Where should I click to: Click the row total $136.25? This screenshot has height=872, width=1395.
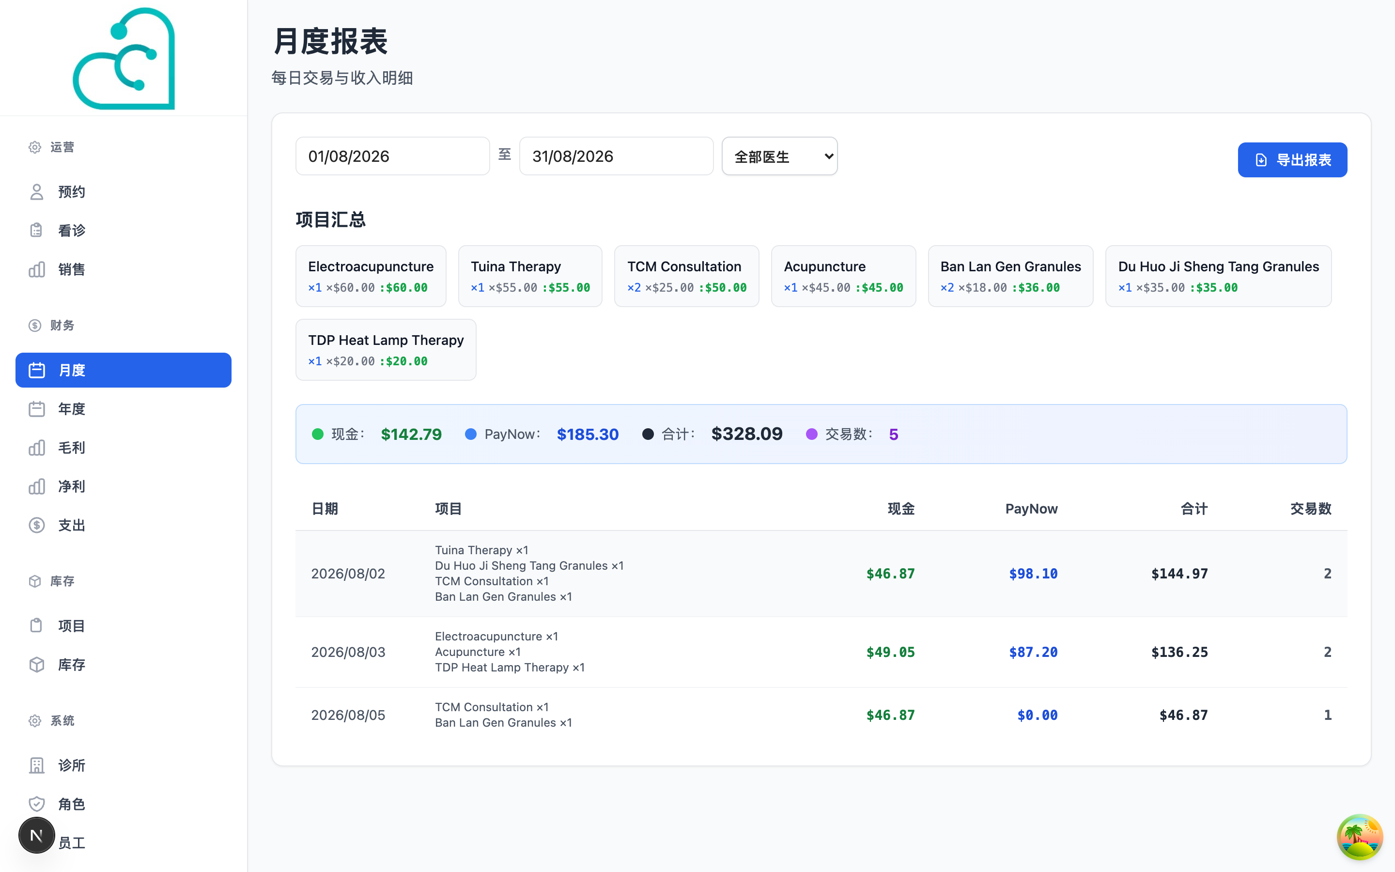[1179, 652]
